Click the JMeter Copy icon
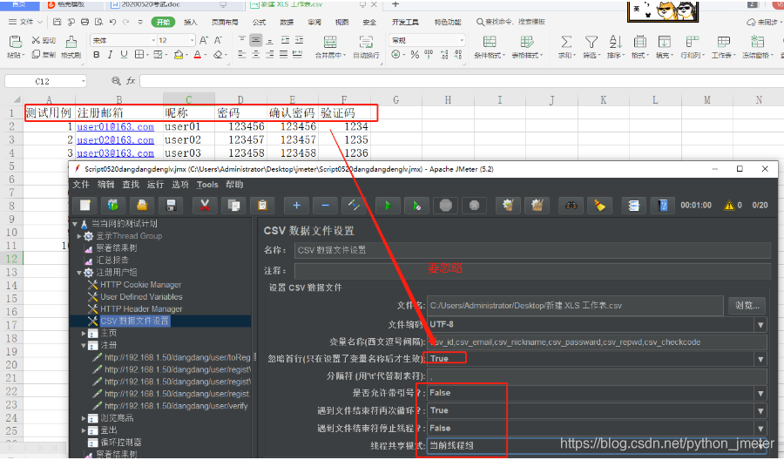Viewport: 784px width, 460px height. pyautogui.click(x=233, y=205)
